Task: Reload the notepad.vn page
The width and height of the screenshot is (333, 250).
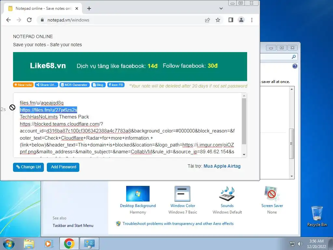Action: [29, 20]
